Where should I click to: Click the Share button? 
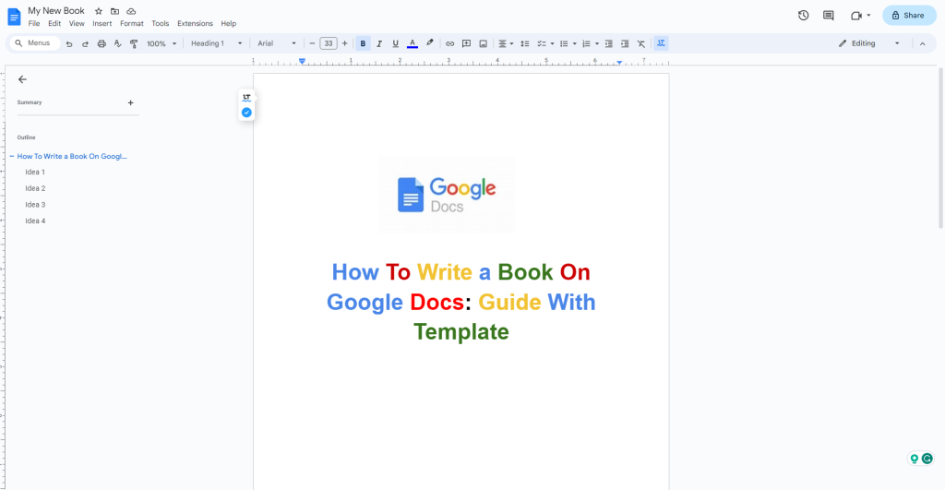909,16
